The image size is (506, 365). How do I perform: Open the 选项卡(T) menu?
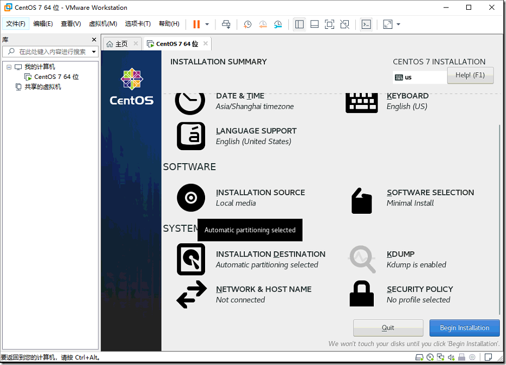coord(138,23)
